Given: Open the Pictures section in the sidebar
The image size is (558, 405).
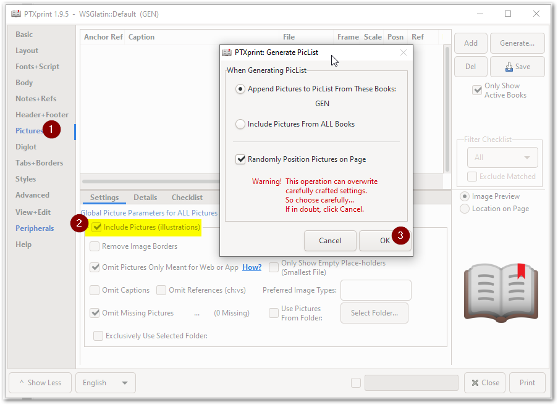Looking at the screenshot, I should 29,130.
